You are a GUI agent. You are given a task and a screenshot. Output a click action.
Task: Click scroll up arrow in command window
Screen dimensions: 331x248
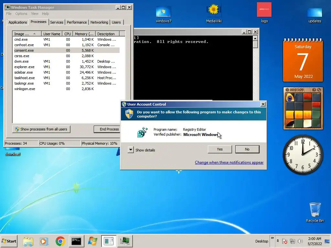pyautogui.click(x=255, y=38)
